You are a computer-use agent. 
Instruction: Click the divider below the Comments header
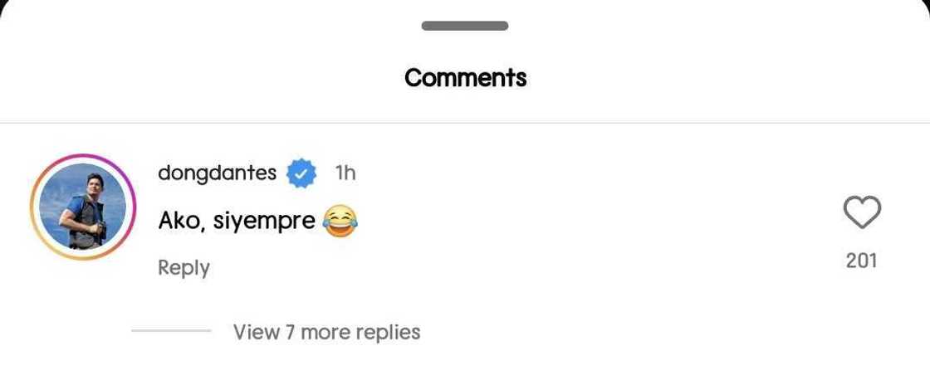tap(465, 123)
